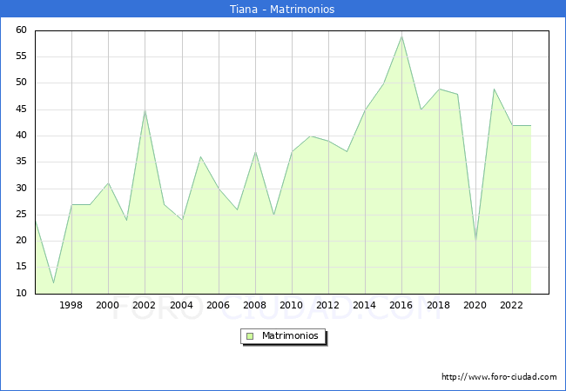The height and width of the screenshot is (391, 566).
Task: Click the 2008 peak data point at 37
Action: [x=255, y=152]
